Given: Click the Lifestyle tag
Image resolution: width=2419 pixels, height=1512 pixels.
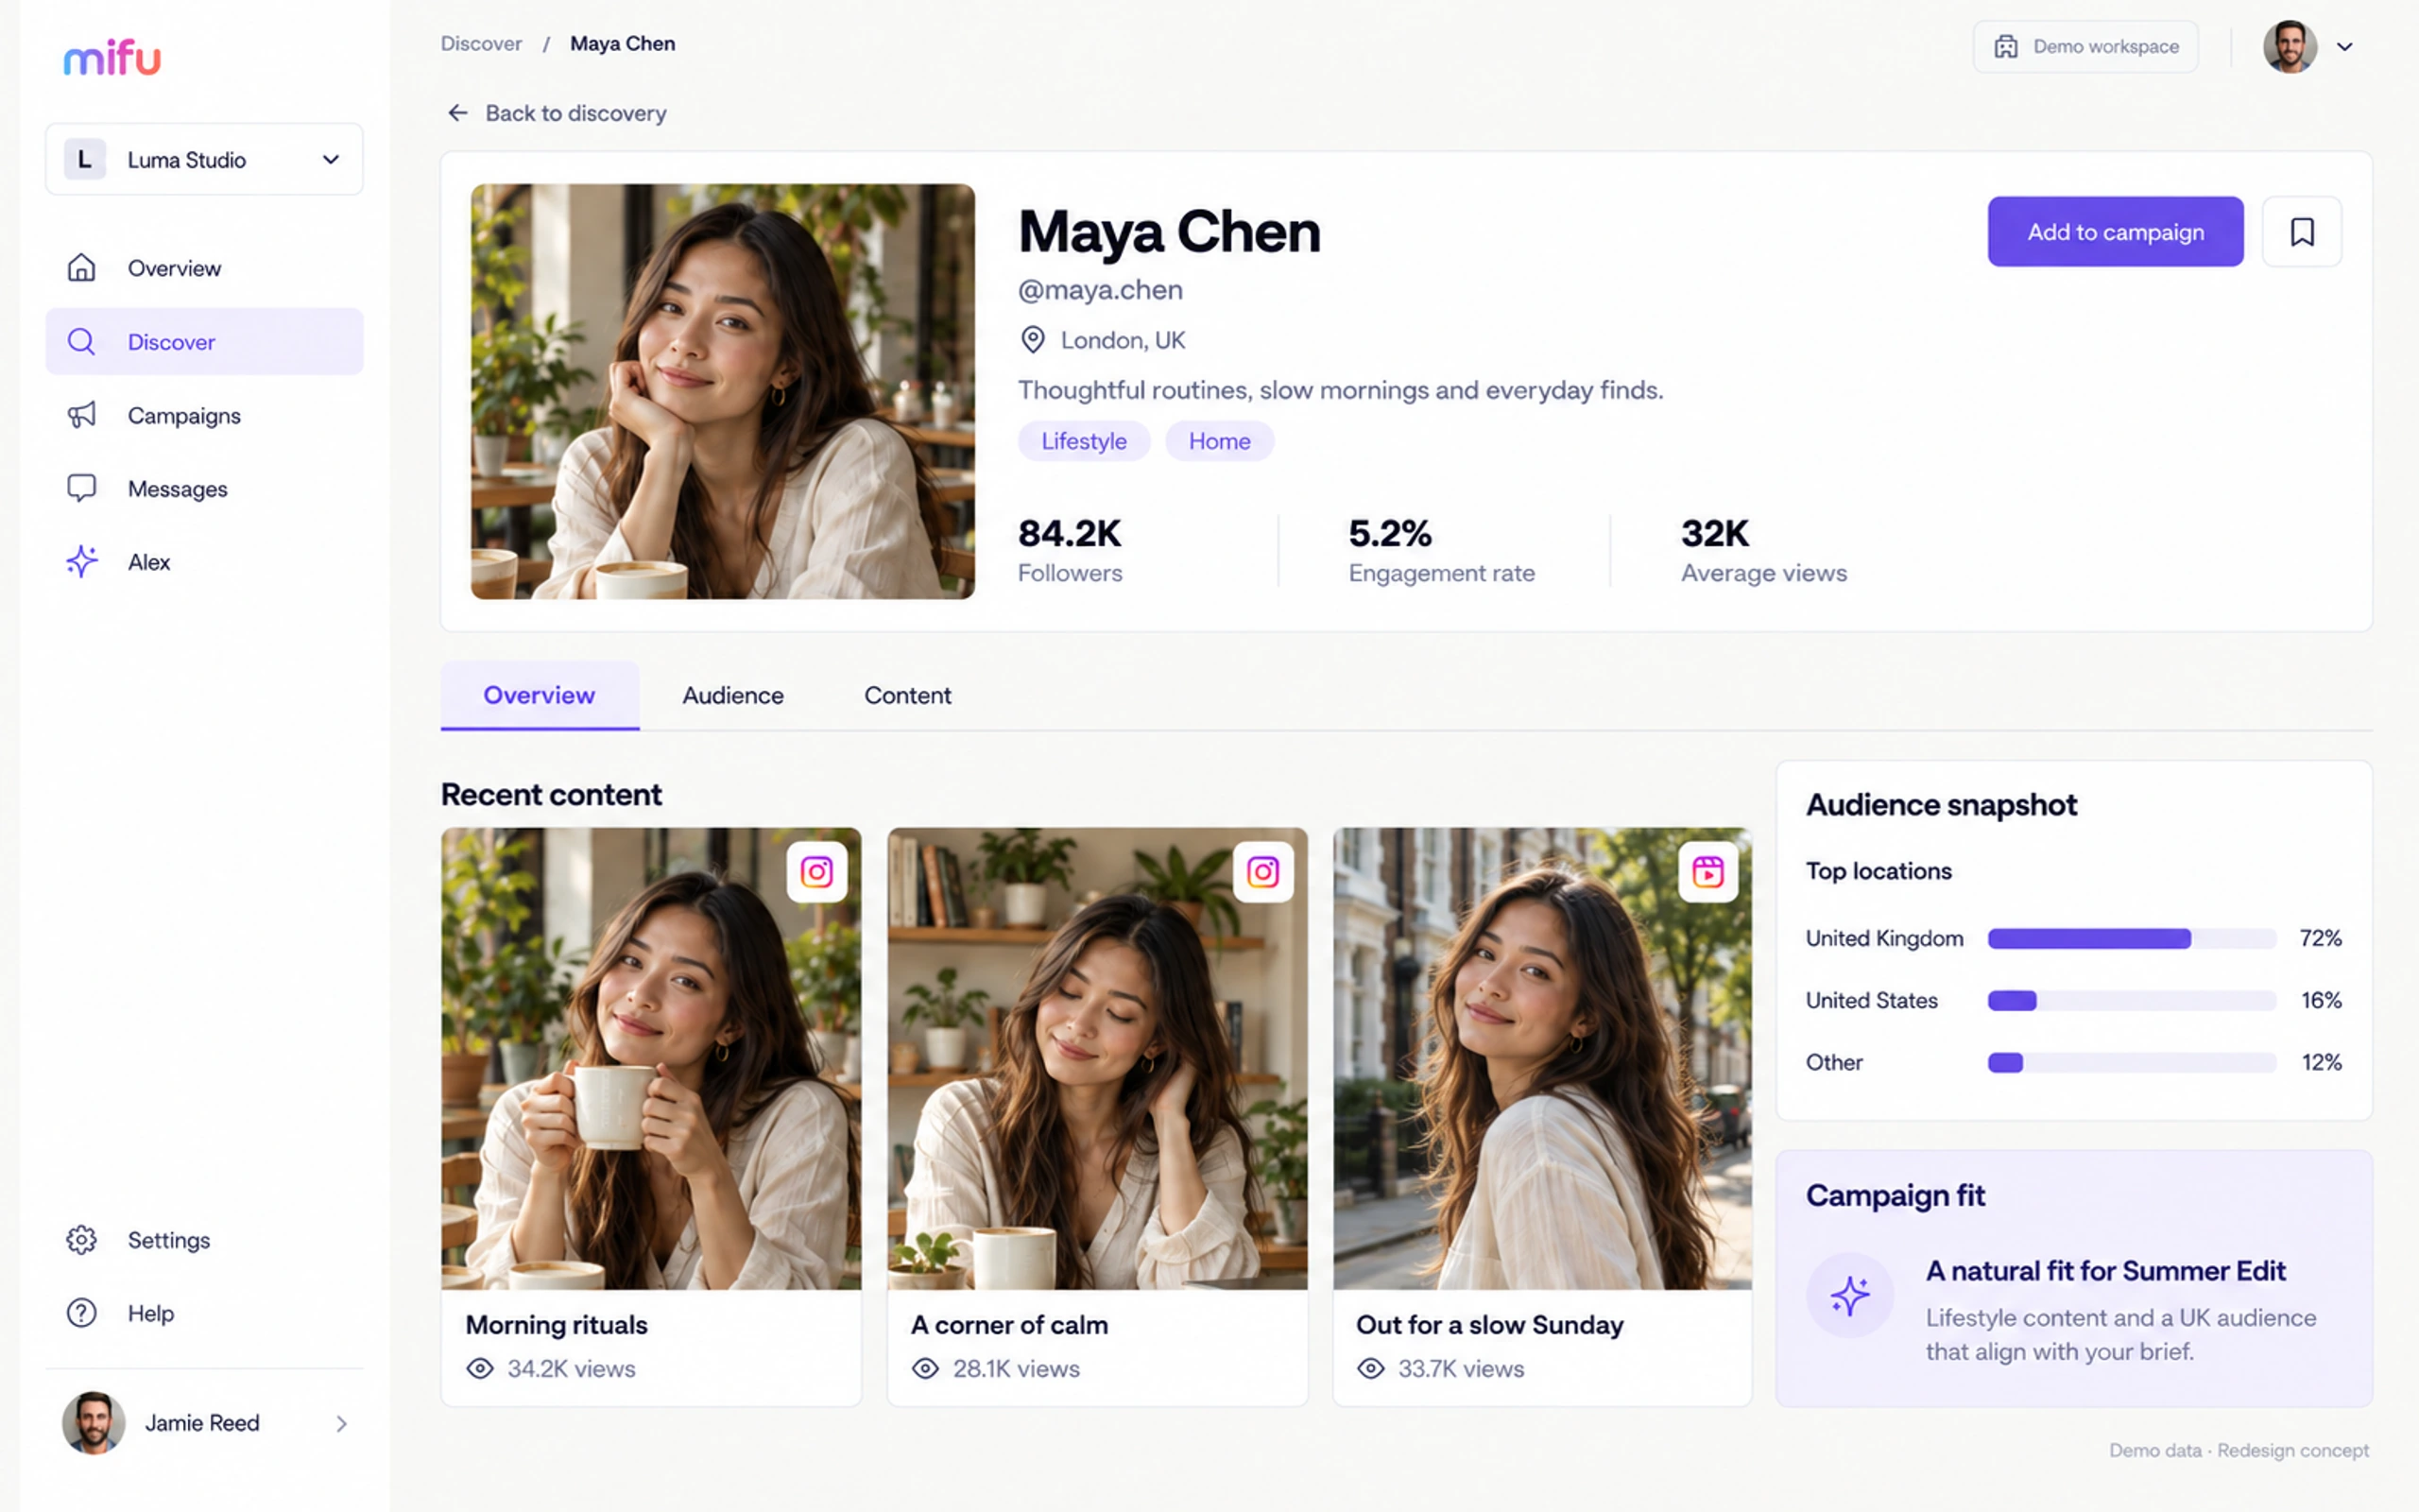Looking at the screenshot, I should coord(1084,441).
